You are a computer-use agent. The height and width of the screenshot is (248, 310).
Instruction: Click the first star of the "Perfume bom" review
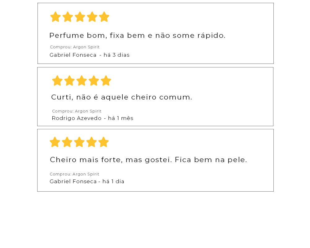55,17
